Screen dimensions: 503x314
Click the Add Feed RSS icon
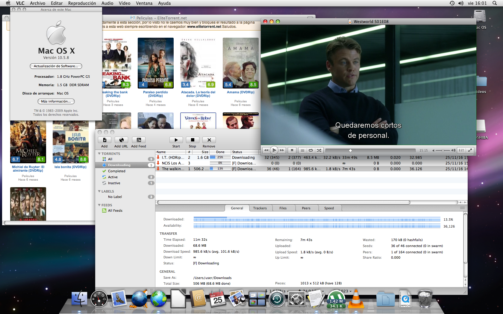pyautogui.click(x=139, y=140)
